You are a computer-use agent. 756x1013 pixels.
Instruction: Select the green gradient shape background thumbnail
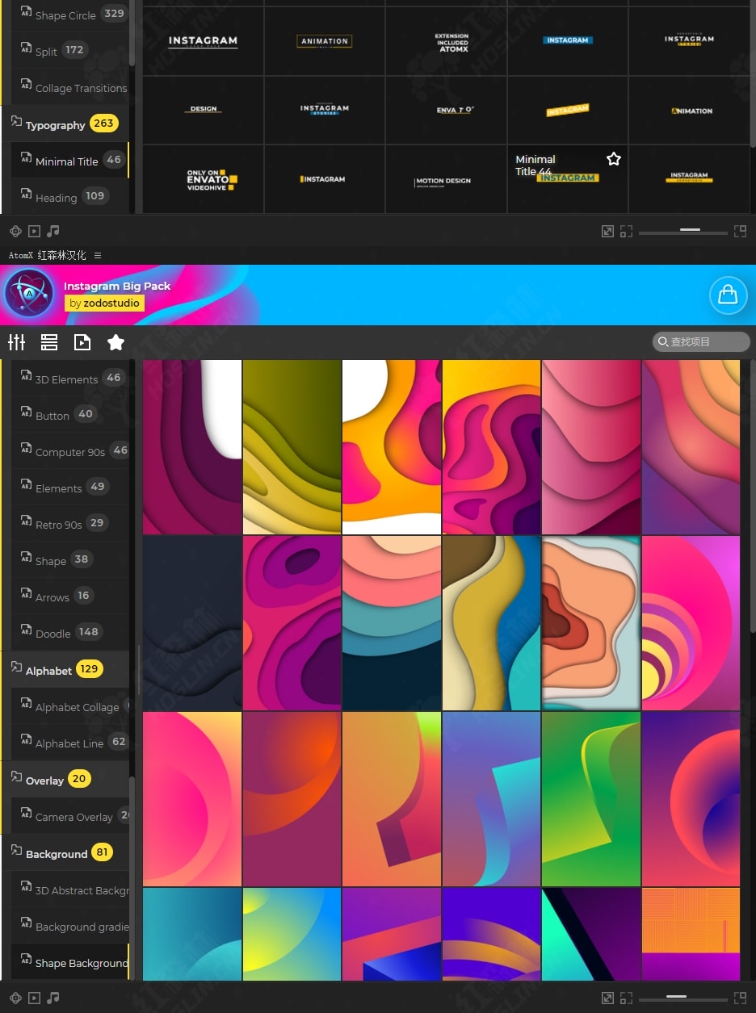point(591,799)
